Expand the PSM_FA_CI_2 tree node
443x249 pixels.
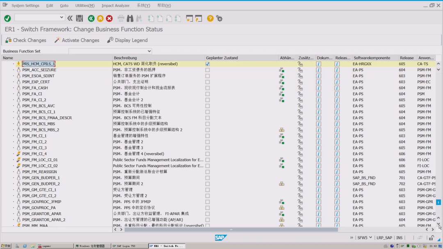[13, 100]
